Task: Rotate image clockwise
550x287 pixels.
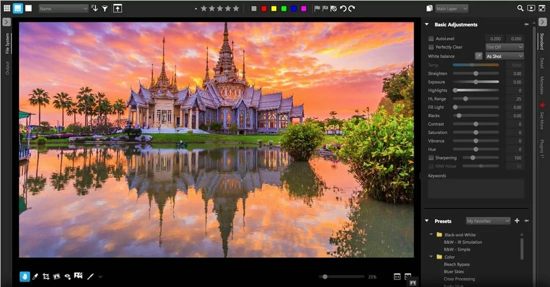Action: click(352, 8)
